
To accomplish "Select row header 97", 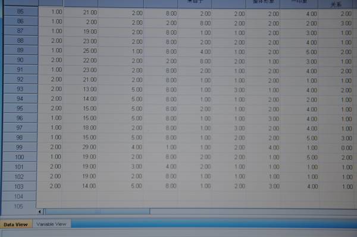I will (20, 128).
